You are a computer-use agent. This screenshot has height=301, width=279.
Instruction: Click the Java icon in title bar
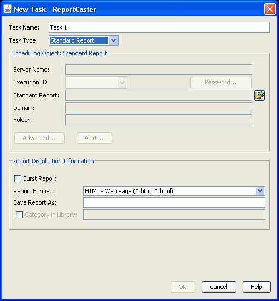point(8,9)
